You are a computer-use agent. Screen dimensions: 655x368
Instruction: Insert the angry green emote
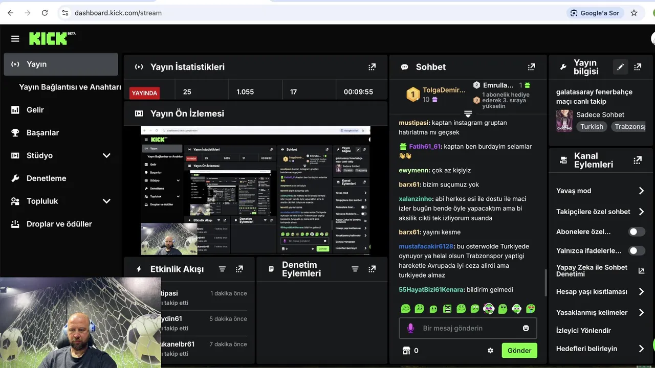[447, 309]
